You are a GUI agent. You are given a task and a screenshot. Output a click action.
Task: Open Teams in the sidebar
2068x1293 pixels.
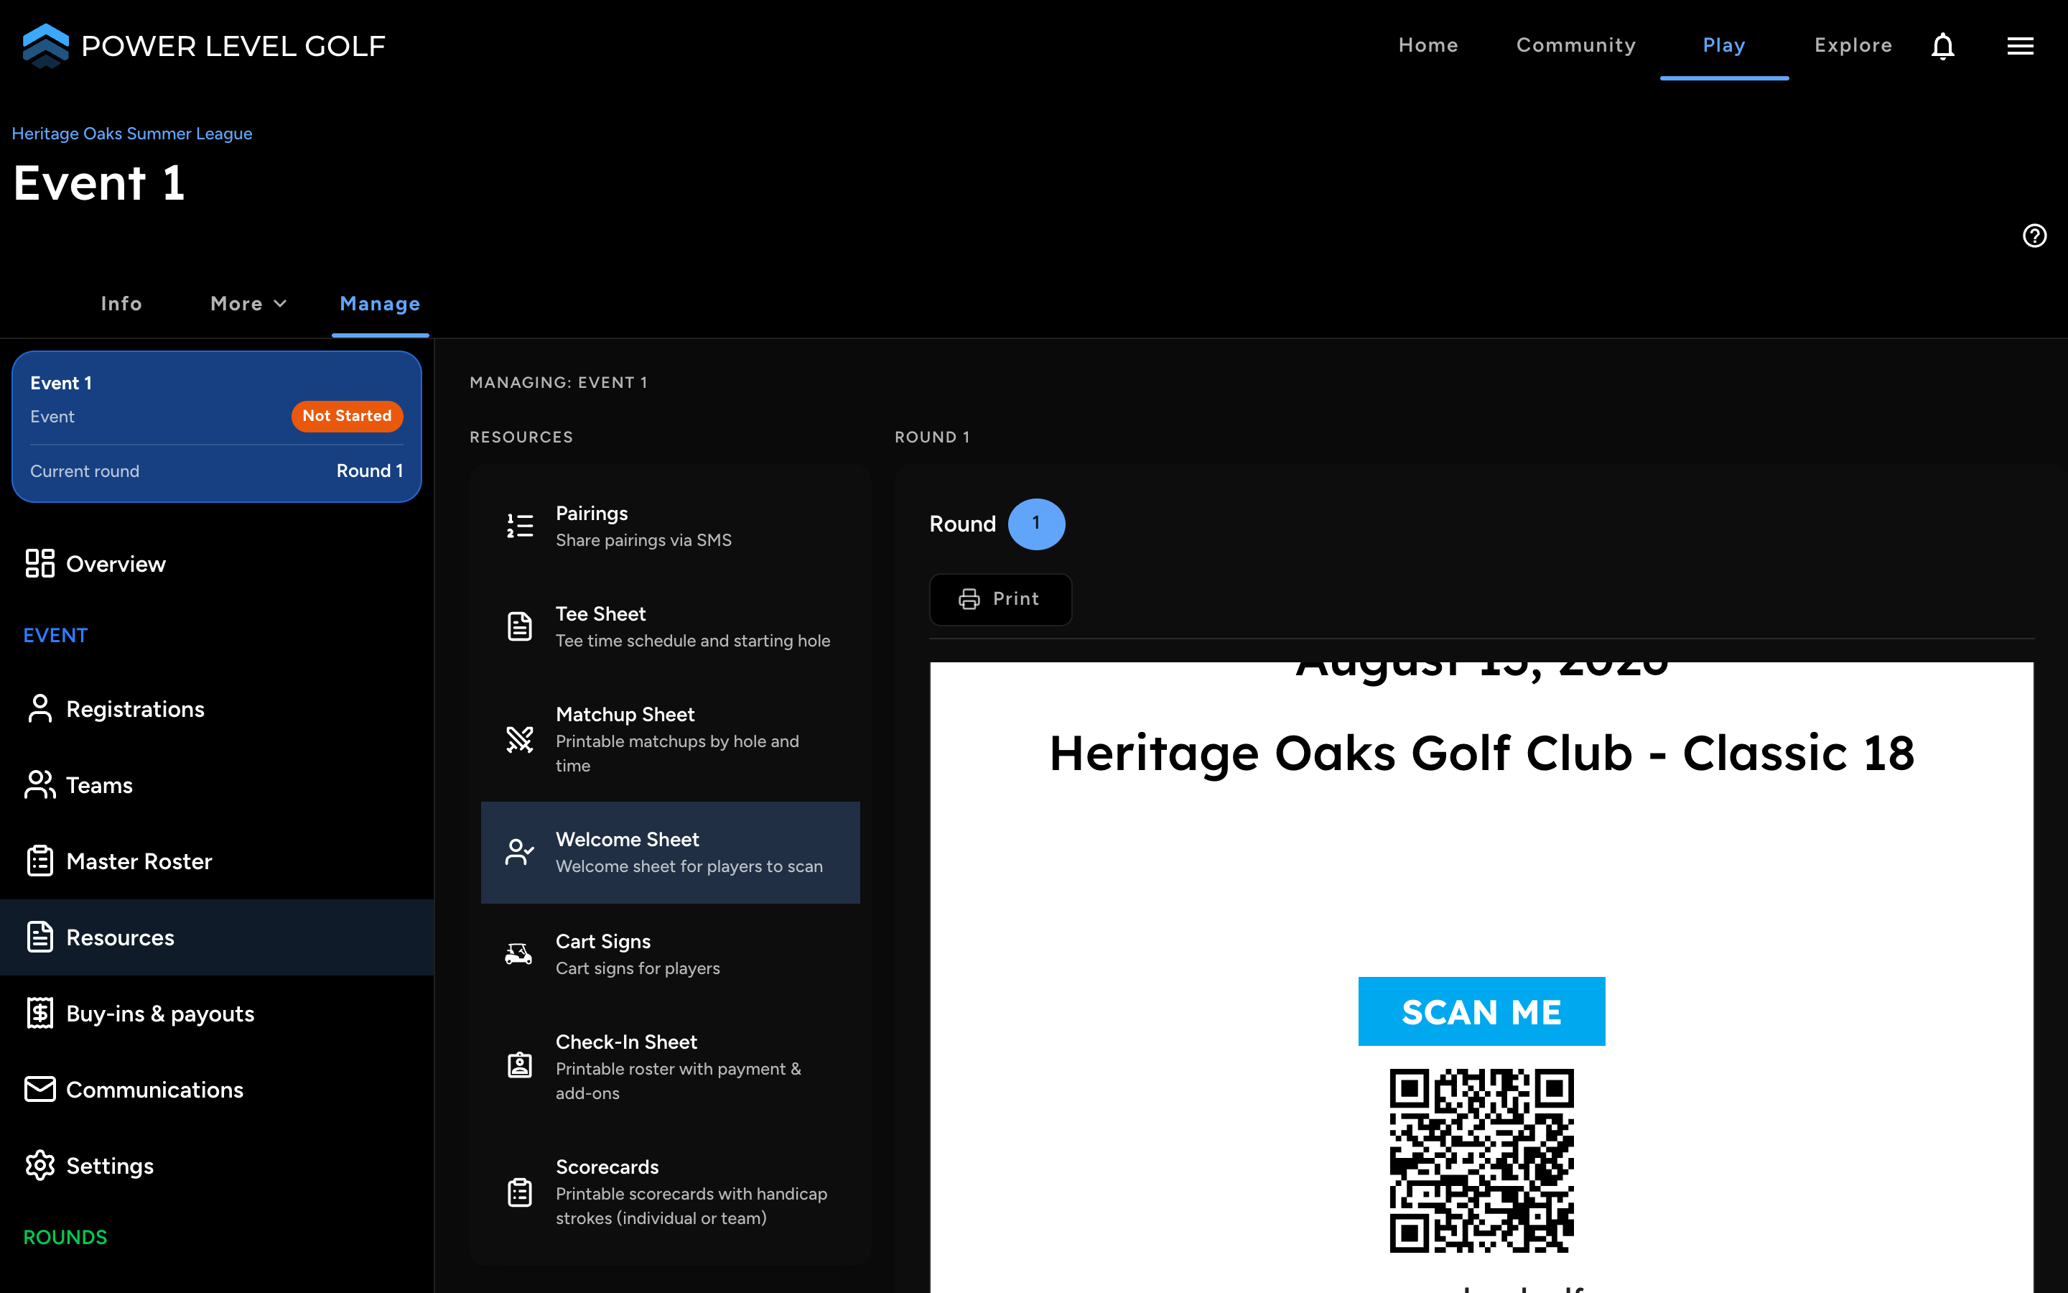[x=217, y=785]
